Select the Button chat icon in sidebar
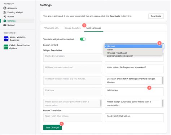The image size is (171, 135). click(5, 17)
